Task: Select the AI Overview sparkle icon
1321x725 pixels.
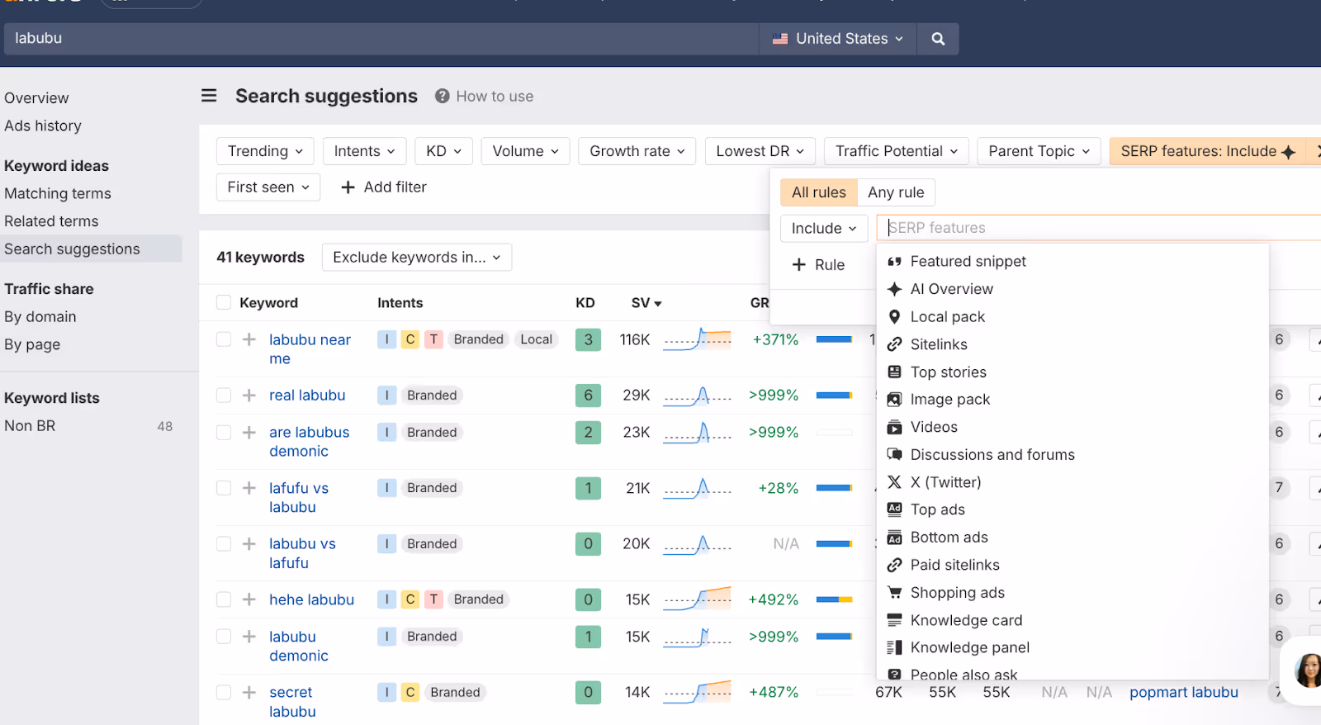Action: point(894,289)
